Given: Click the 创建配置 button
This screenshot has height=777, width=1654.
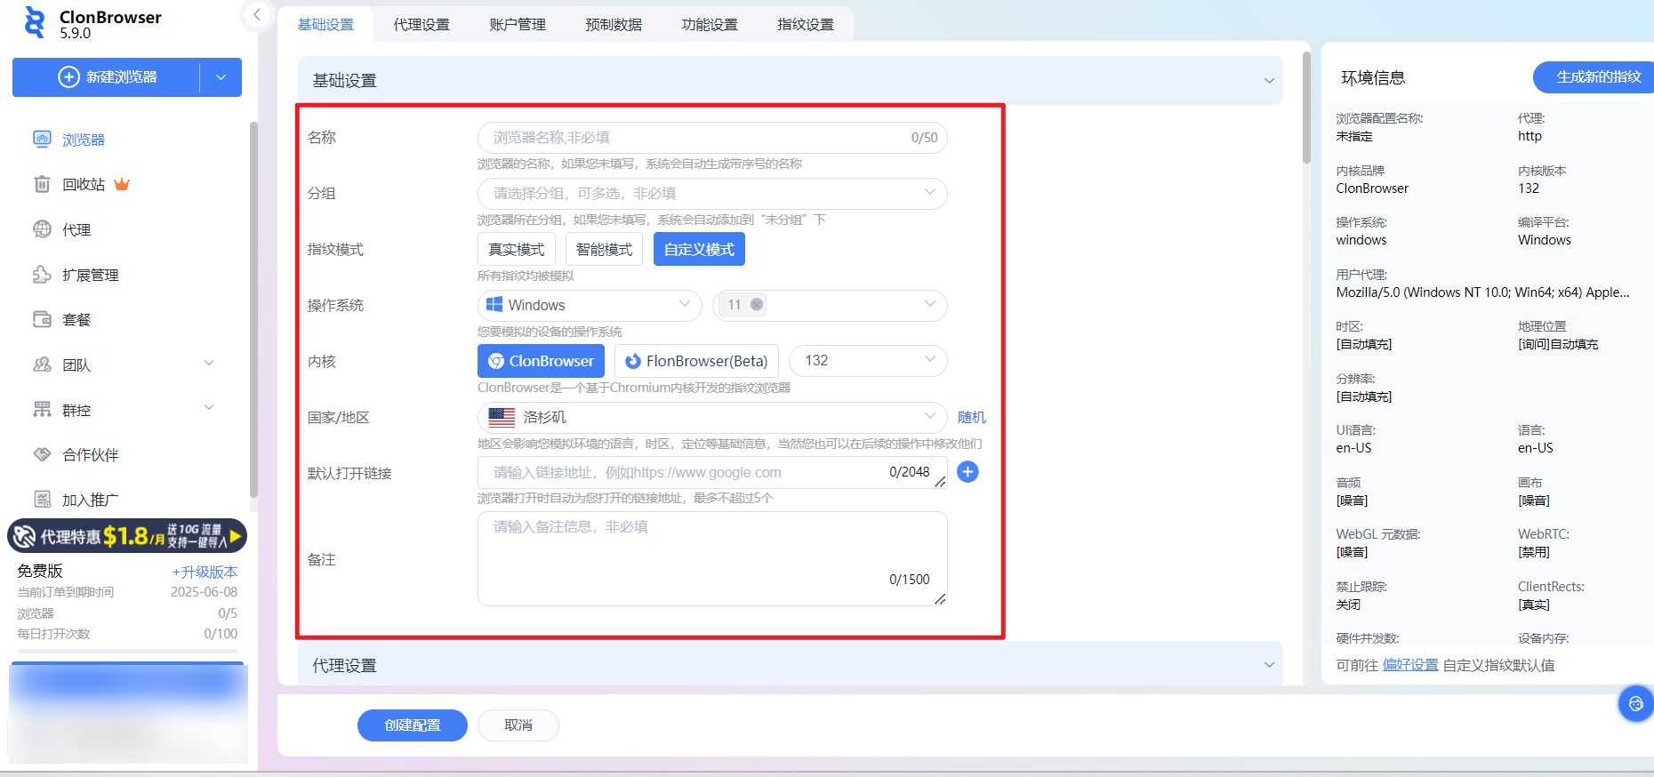Looking at the screenshot, I should pos(413,725).
